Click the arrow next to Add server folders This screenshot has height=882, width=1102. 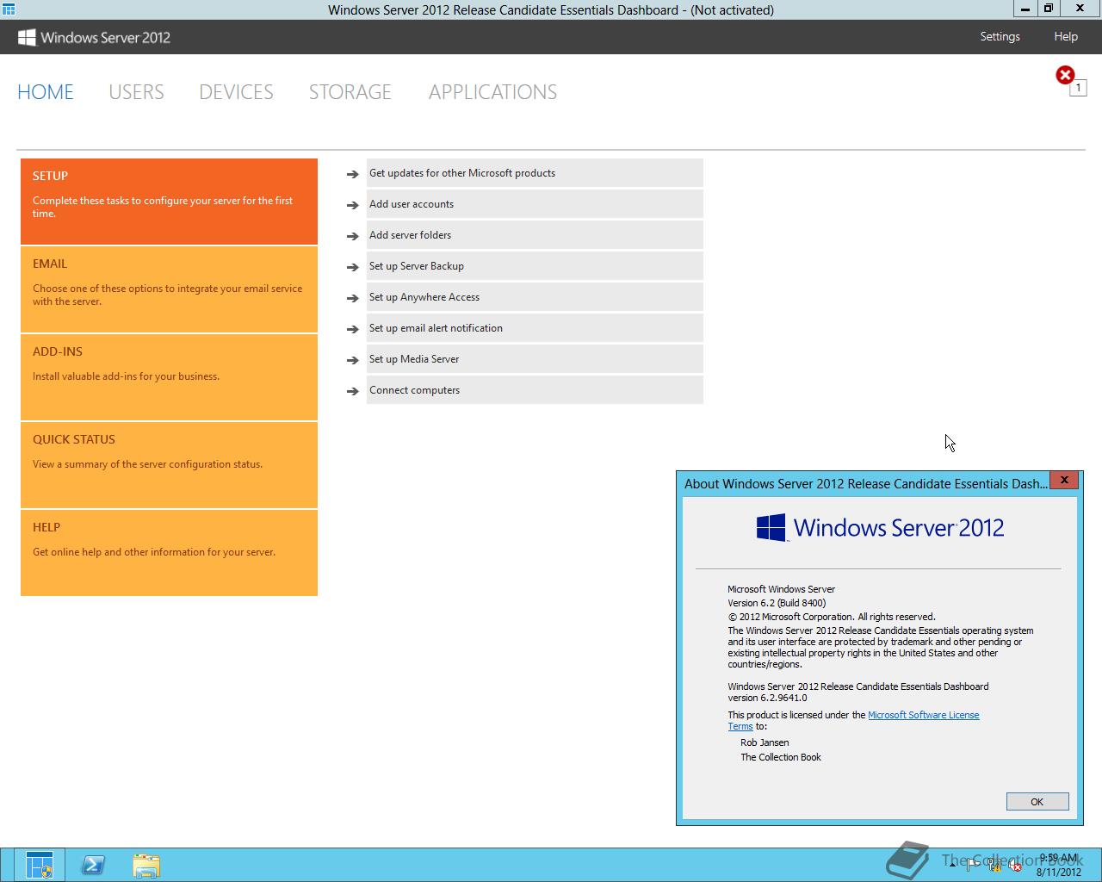pyautogui.click(x=352, y=236)
